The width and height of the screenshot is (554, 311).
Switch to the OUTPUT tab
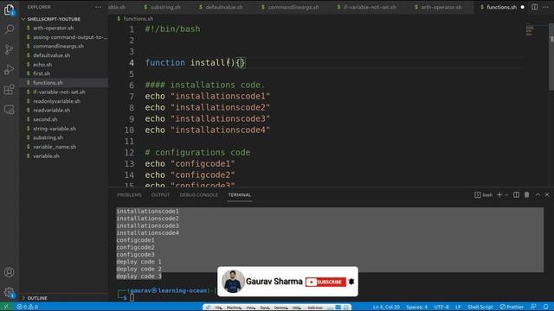coord(160,195)
